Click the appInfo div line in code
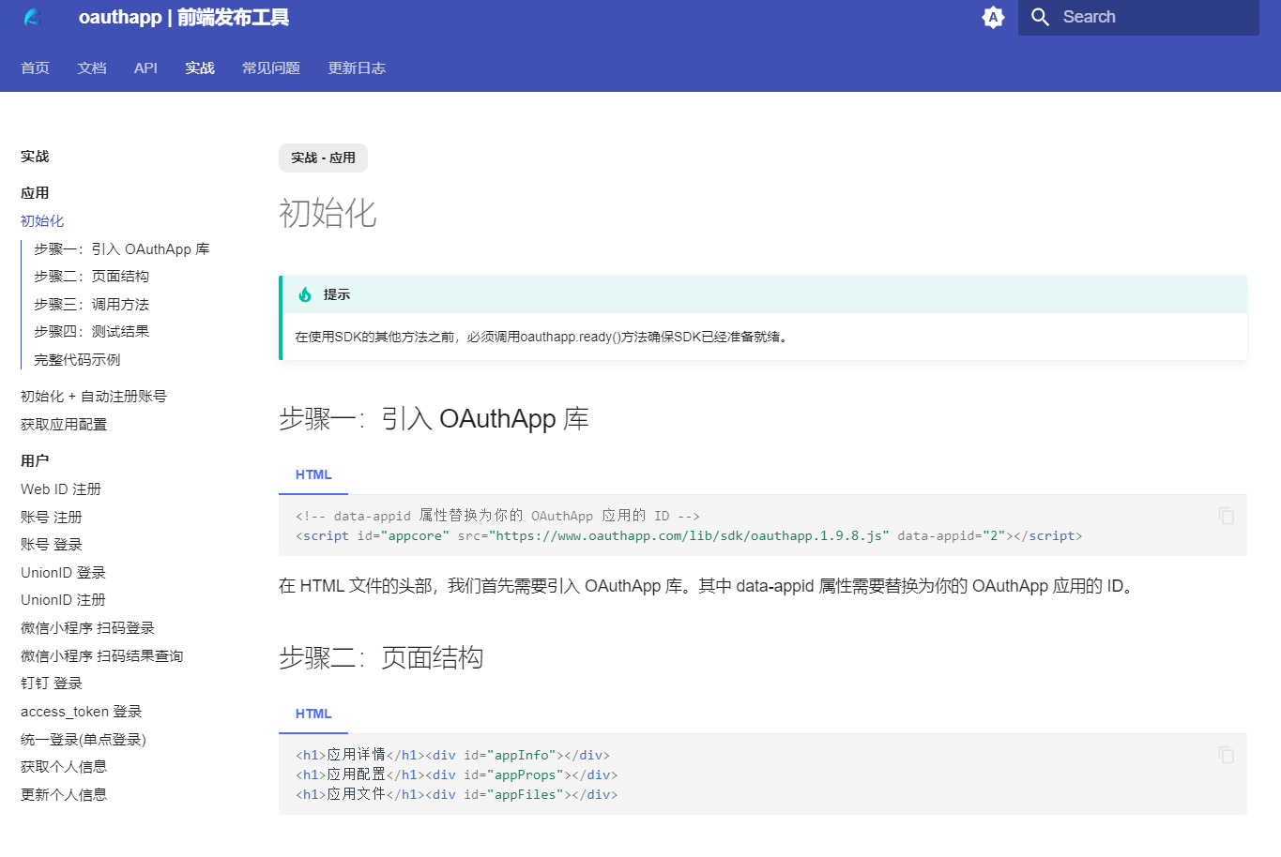The image size is (1281, 857). 452,755
